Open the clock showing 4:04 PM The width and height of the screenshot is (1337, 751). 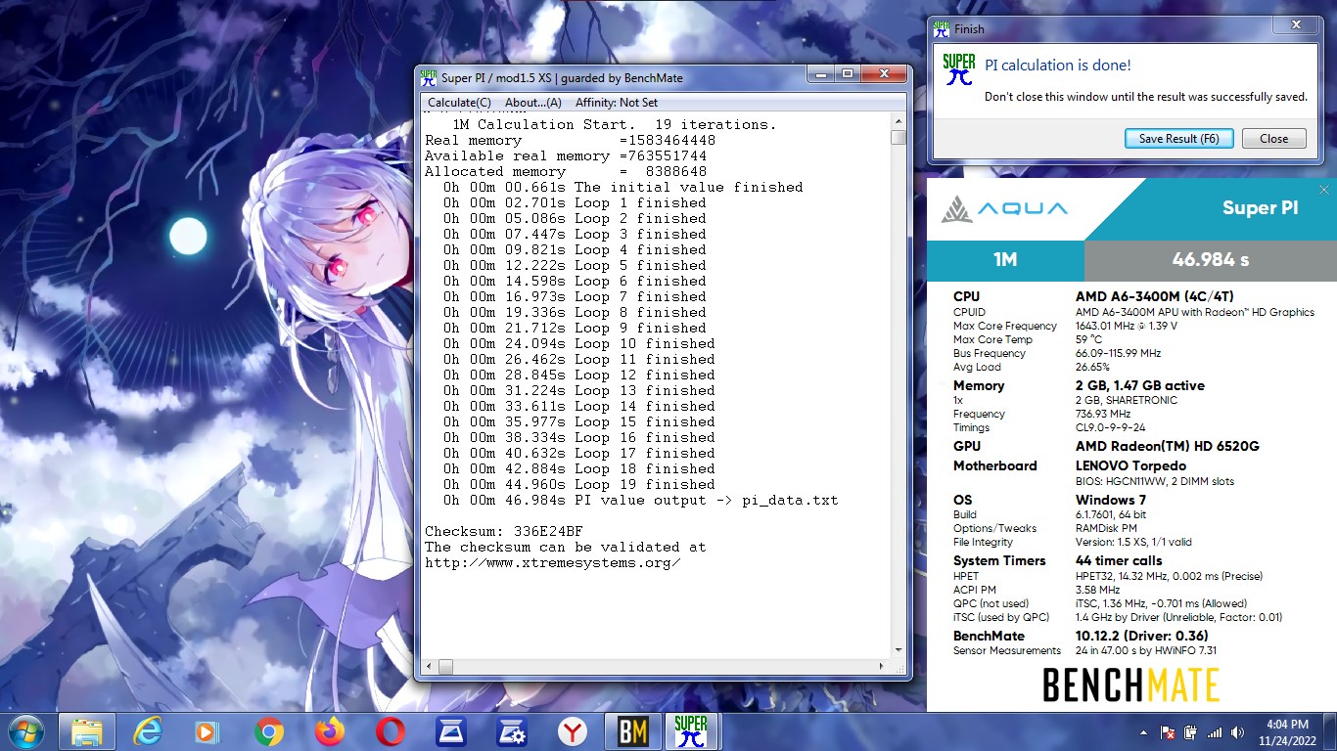(1287, 731)
